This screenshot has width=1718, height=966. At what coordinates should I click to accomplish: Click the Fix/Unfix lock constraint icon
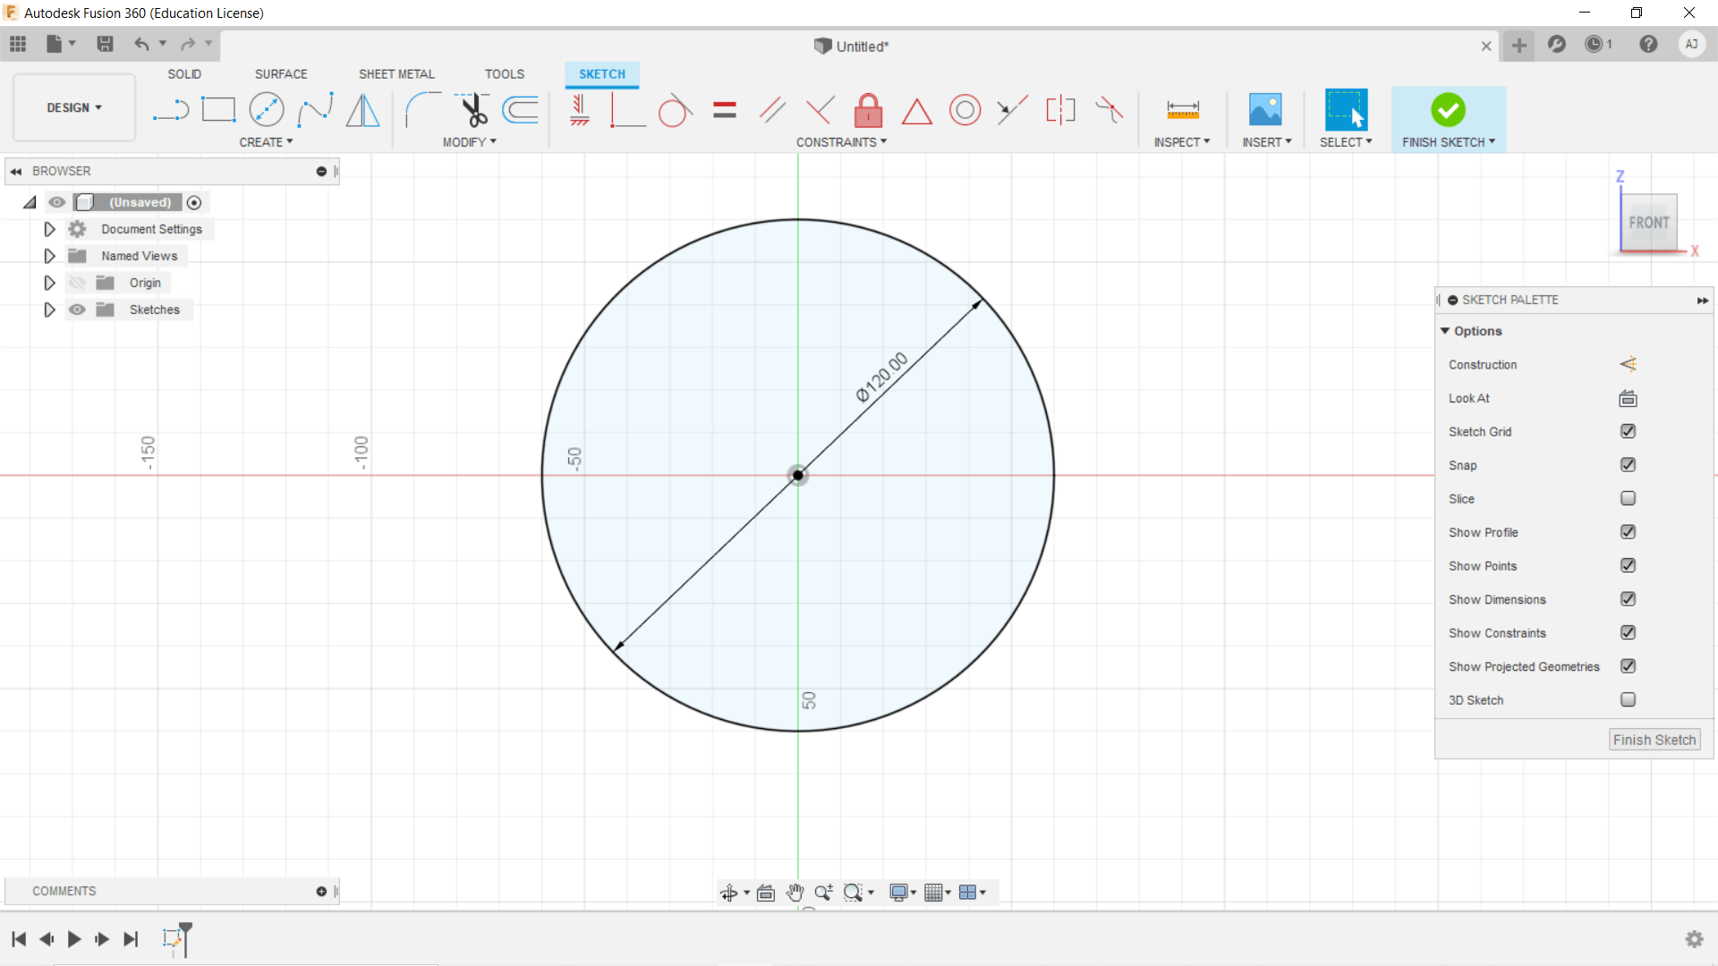868,110
